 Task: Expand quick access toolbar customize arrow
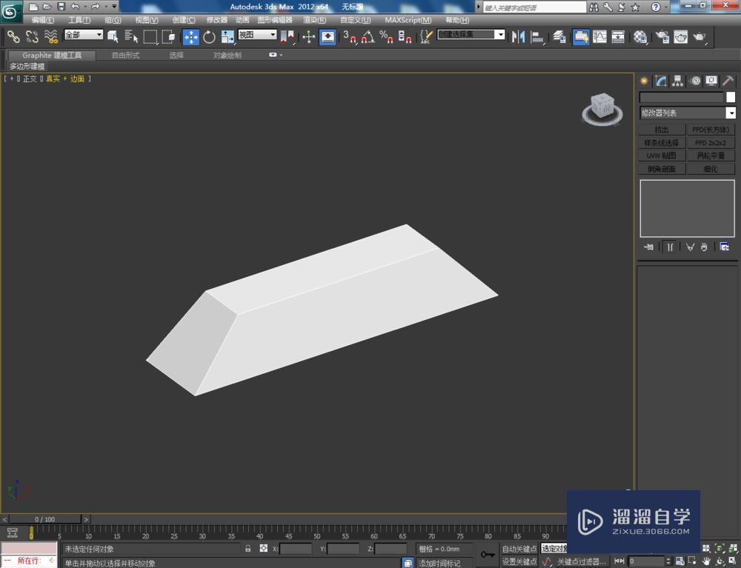coord(114,7)
